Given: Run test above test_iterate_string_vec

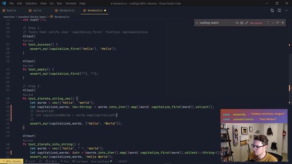Looking at the screenshot, I should click(28, 95).
